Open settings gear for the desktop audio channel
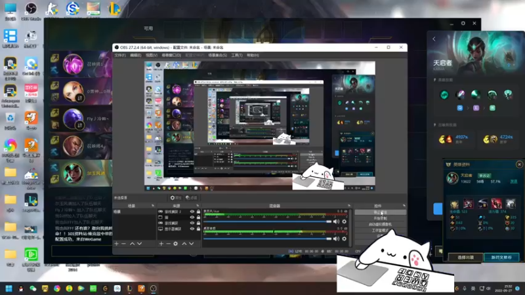Screen dimensions: 525x295 coord(344,239)
